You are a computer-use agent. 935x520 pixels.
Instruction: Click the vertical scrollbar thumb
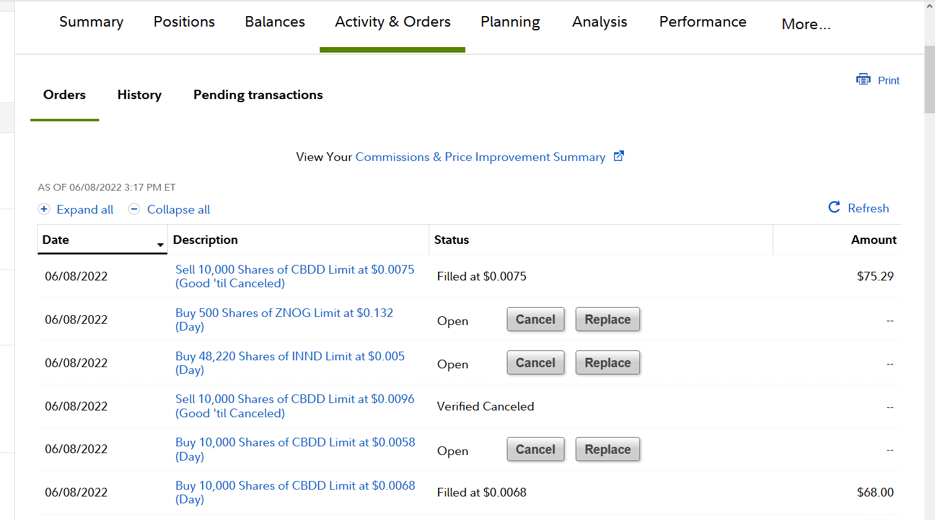click(x=929, y=79)
